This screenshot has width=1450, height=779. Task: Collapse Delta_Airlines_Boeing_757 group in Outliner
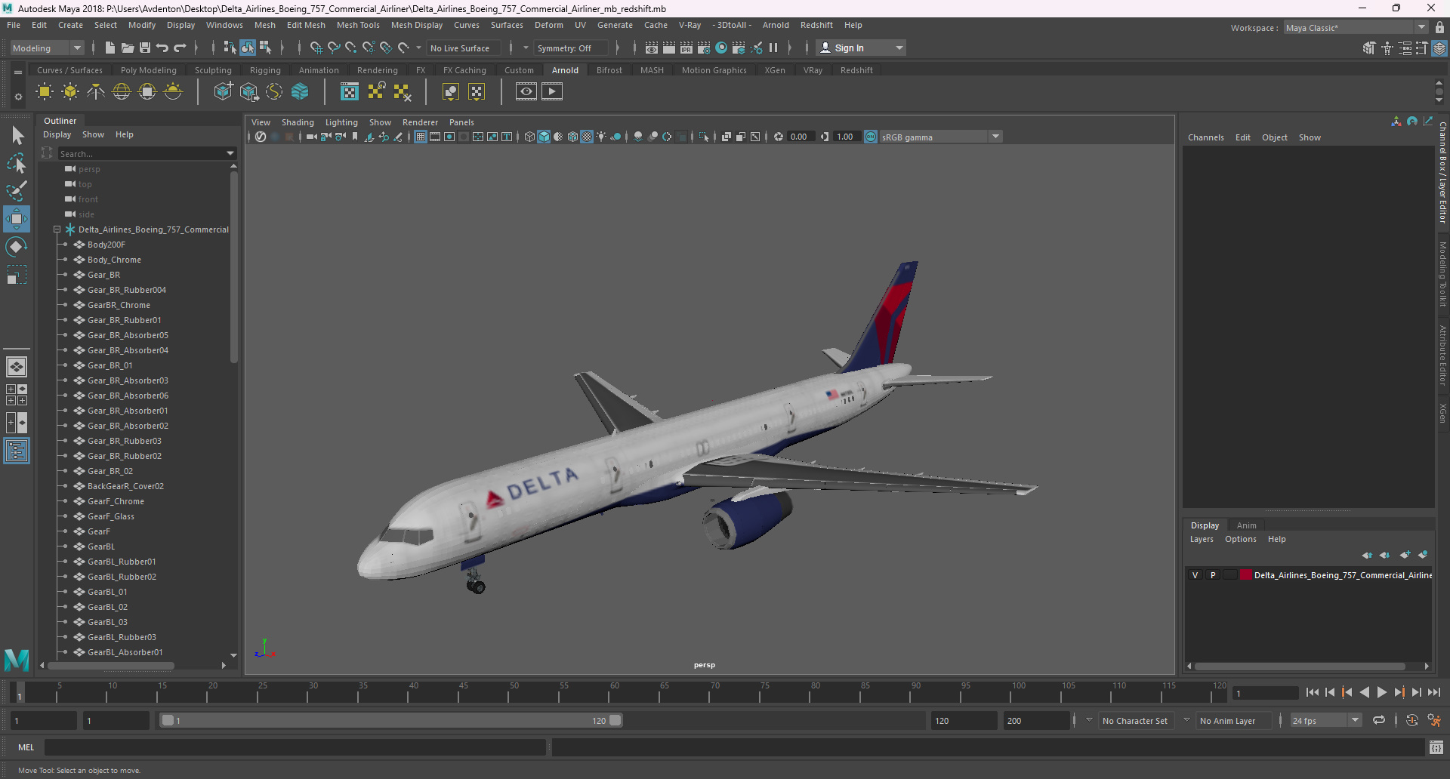click(x=57, y=229)
